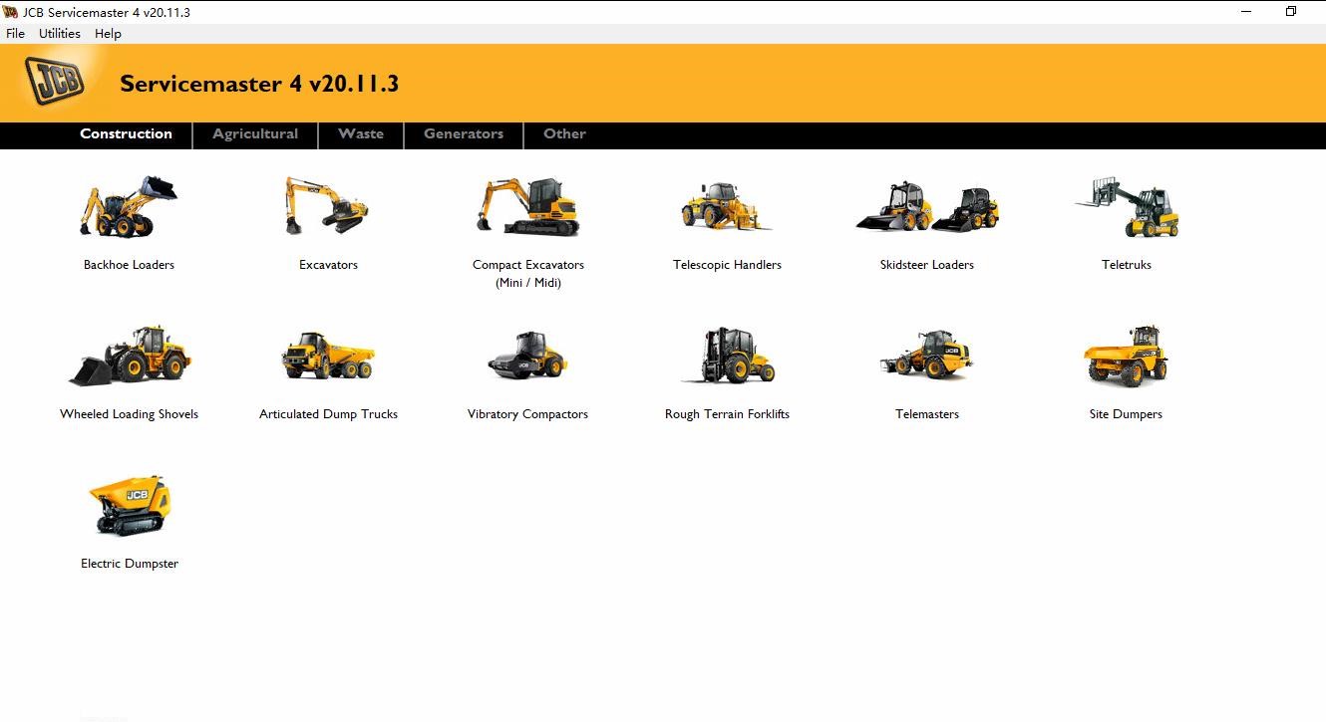This screenshot has width=1326, height=722.
Task: Minimize the Servicemaster window
Action: (1246, 12)
